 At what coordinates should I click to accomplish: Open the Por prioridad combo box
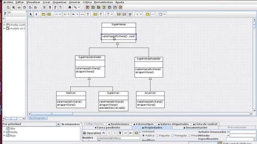[x=31, y=124]
